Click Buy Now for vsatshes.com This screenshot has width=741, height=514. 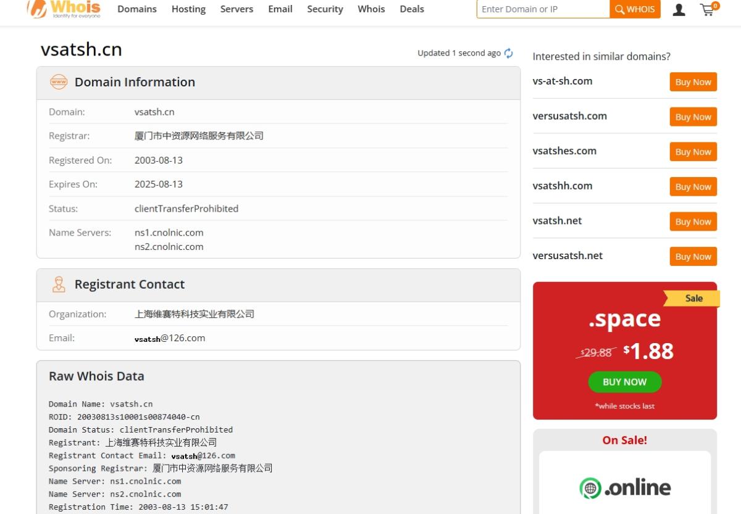[x=693, y=152]
